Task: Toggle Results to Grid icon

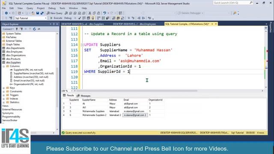Action: pos(118,18)
